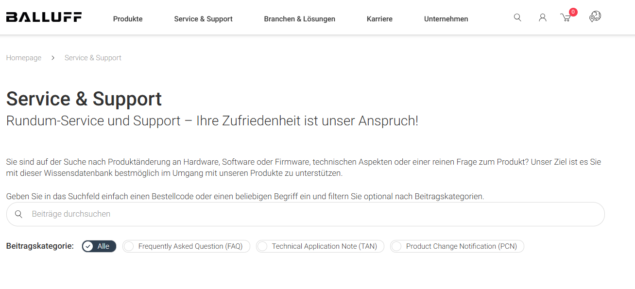The height and width of the screenshot is (289, 635).
Task: Open the globe country selector icon
Action: click(595, 17)
